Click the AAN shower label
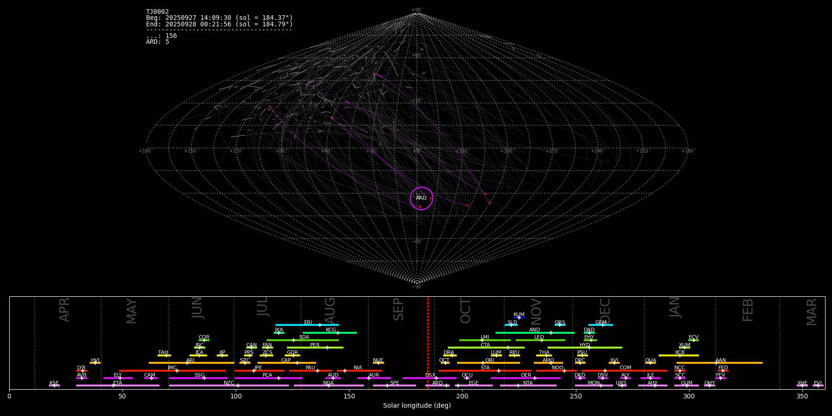This screenshot has height=416, width=832. click(721, 361)
